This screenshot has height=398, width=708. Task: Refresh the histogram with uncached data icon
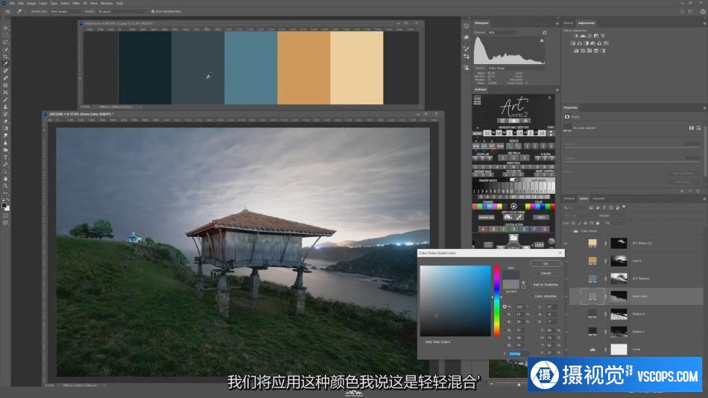point(545,33)
